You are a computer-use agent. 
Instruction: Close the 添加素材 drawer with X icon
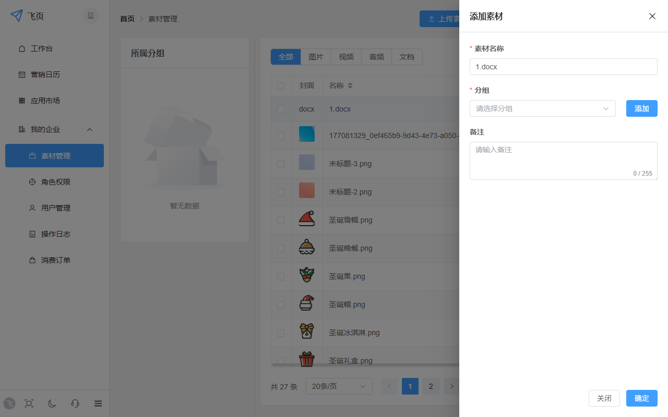pyautogui.click(x=652, y=16)
